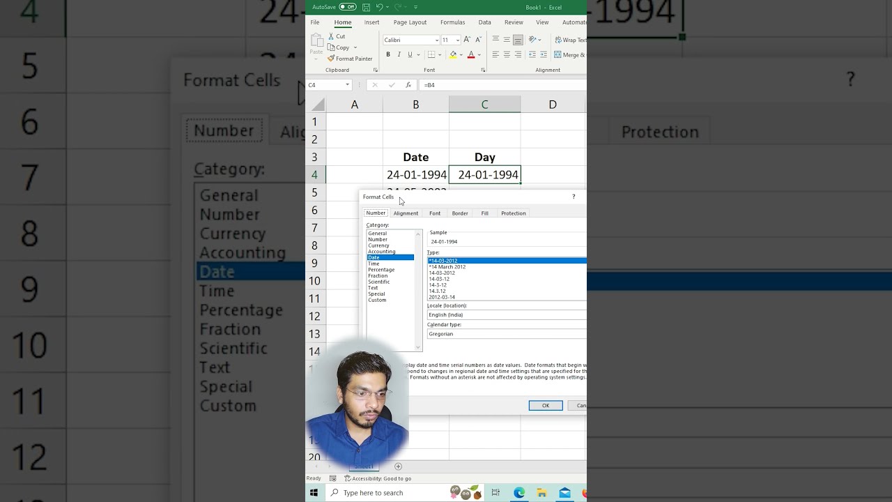
Task: Click the Paste clipboard icon
Action: coord(316,40)
